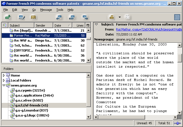Viewport: 183px width, 127px height.
Task: Click the Reply toolbar icon
Action: tap(59, 17)
